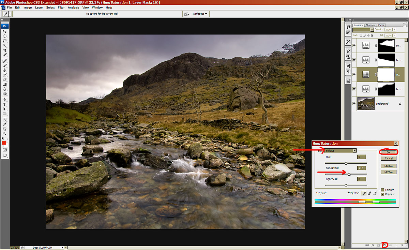The image size is (409, 250).
Task: Hide the Background layer via eye icon
Action: point(354,103)
